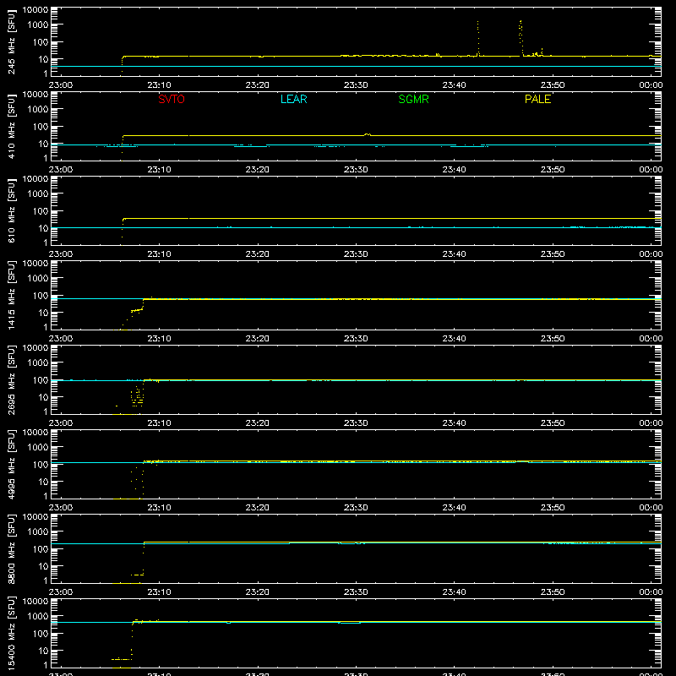Click the burst spike near 23:47 in the 245 MHz plot
This screenshot has width=676, height=676.
[521, 38]
